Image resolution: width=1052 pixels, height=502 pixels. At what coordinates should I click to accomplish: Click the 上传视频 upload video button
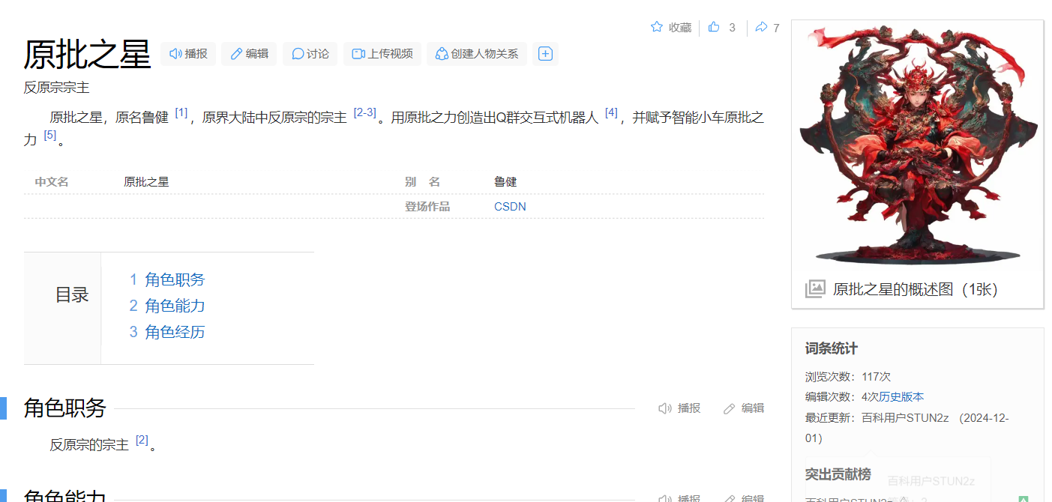(x=382, y=54)
